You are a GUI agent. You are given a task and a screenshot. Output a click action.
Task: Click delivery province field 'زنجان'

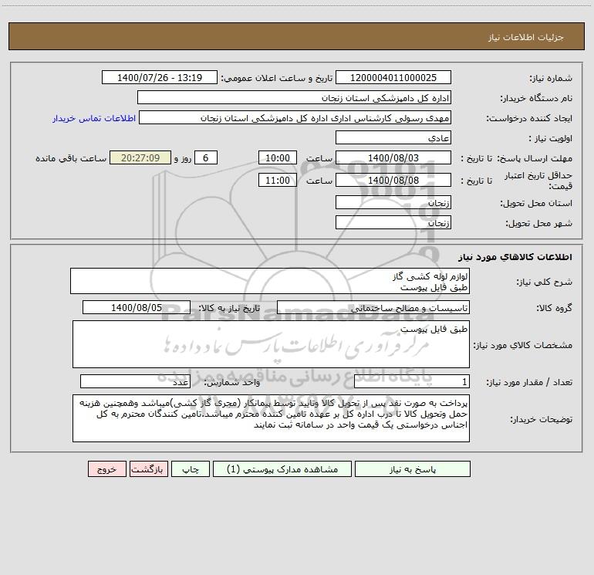[393, 202]
